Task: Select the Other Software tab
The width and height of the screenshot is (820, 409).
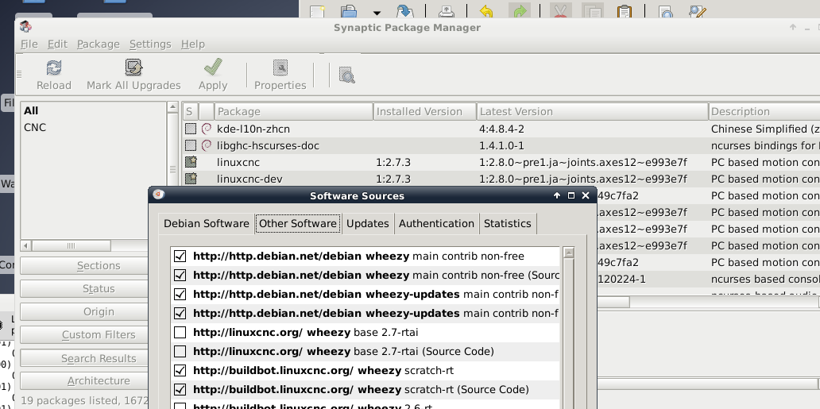Action: tap(298, 224)
